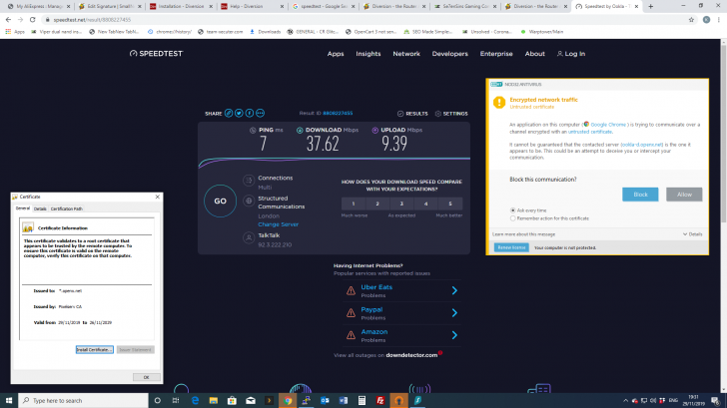Image resolution: width=727 pixels, height=408 pixels.
Task: Open Downloads bookmark
Action: (266, 32)
